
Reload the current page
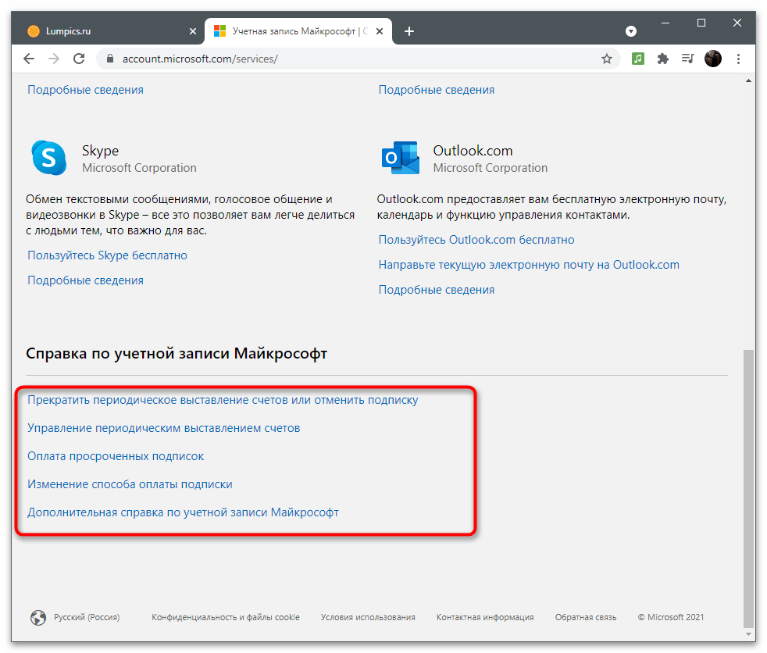[x=79, y=59]
